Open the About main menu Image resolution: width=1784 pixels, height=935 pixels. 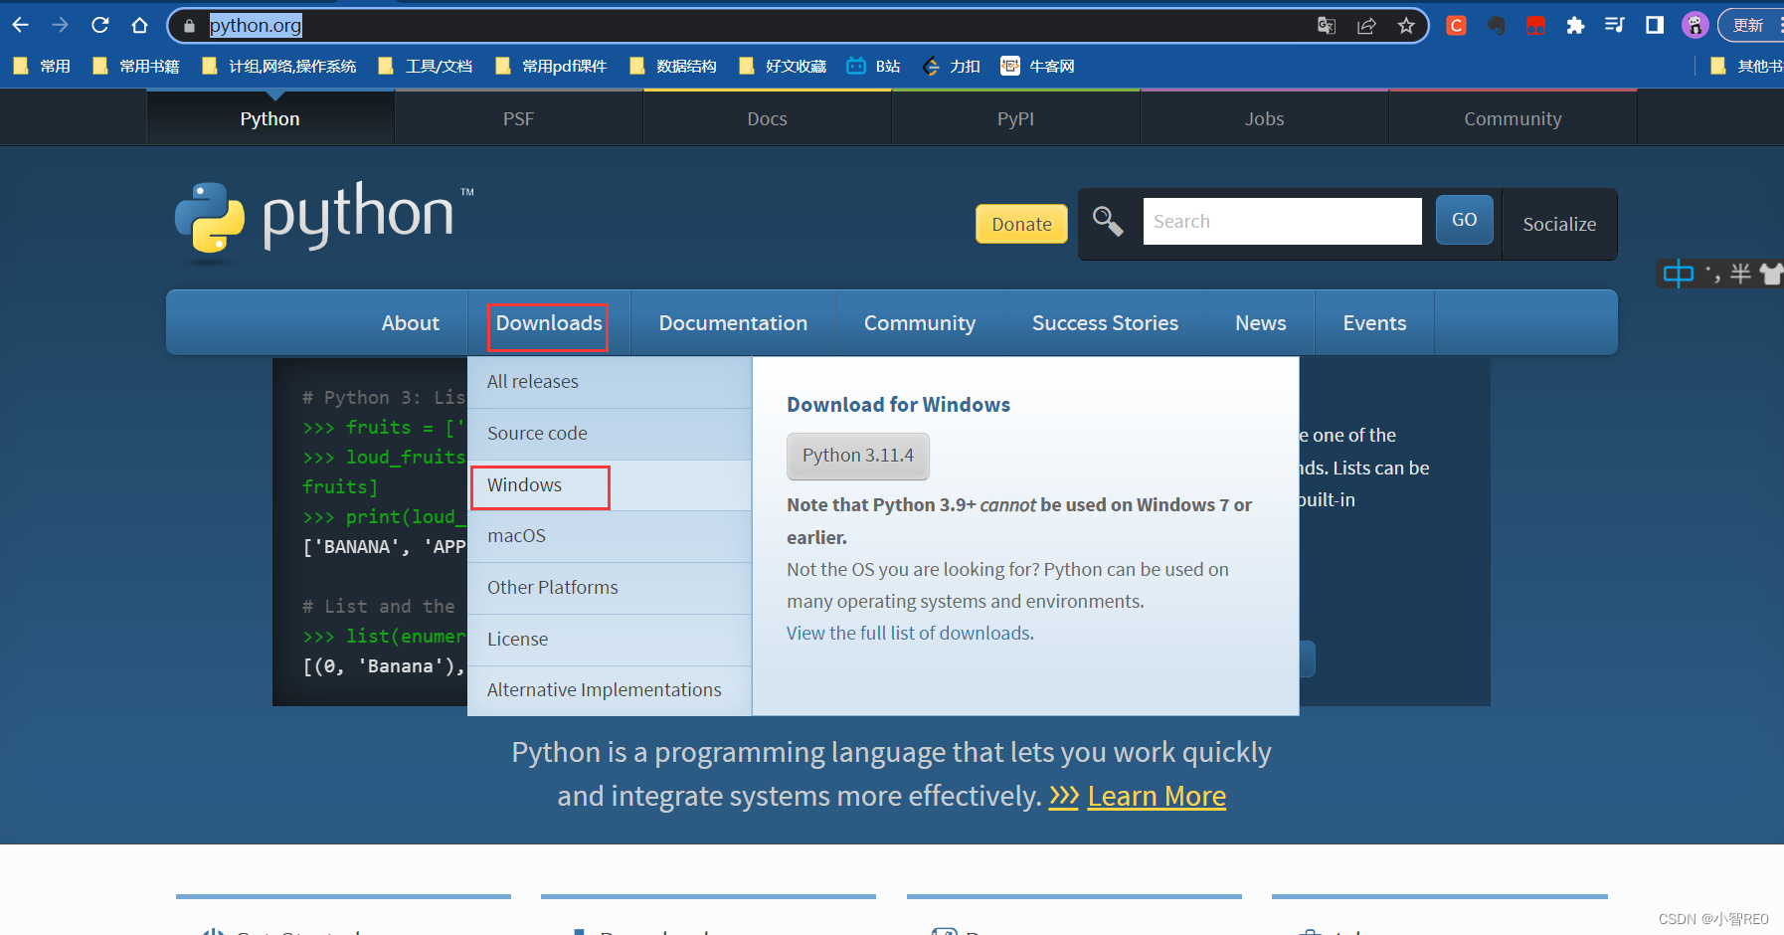410,323
